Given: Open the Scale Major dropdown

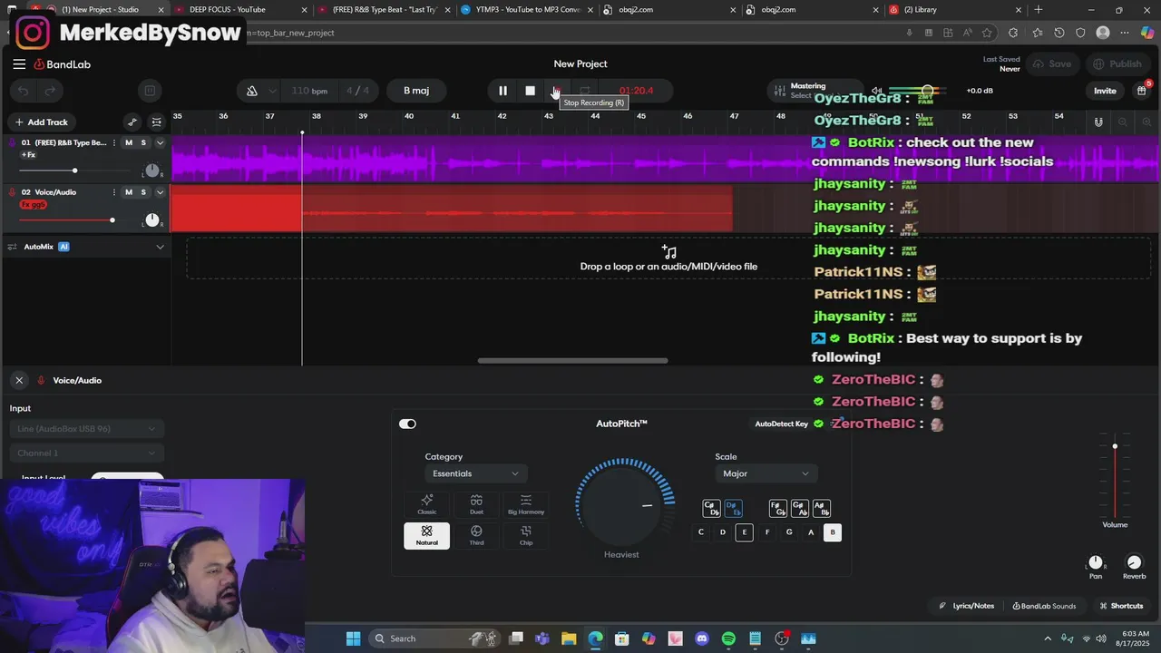Looking at the screenshot, I should [766, 473].
